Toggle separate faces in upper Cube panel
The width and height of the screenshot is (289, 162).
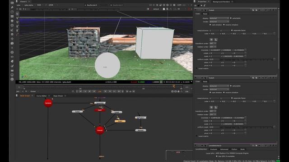[x=232, y=30]
